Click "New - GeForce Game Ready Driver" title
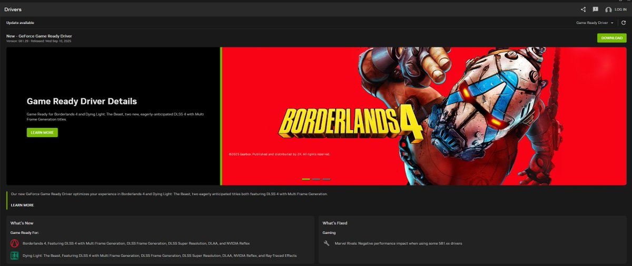Screen dimensions: 632x266 tap(39, 36)
